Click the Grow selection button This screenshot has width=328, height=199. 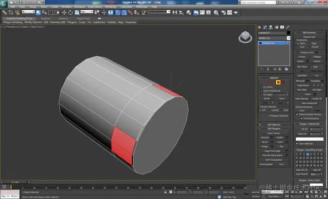point(282,99)
